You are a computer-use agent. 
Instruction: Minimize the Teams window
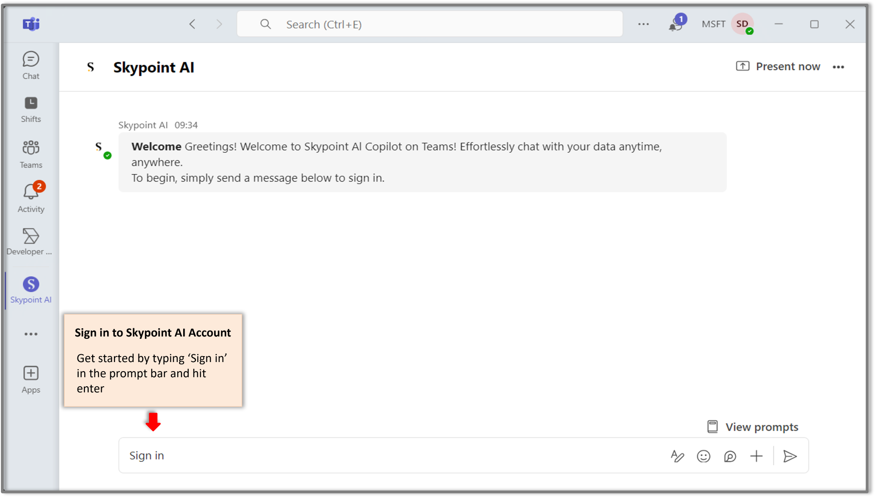pos(779,24)
